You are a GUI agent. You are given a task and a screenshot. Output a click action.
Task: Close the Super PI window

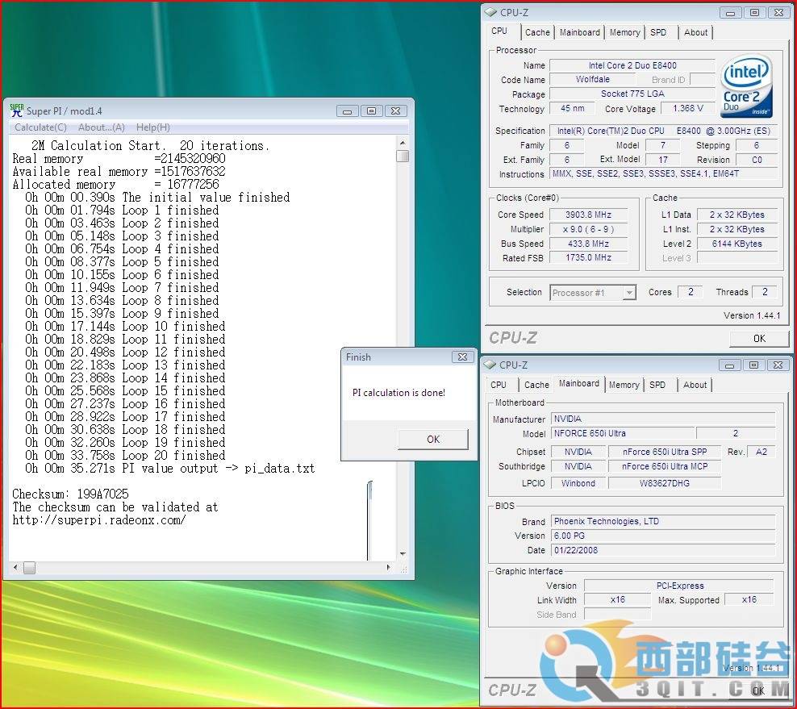click(x=396, y=111)
